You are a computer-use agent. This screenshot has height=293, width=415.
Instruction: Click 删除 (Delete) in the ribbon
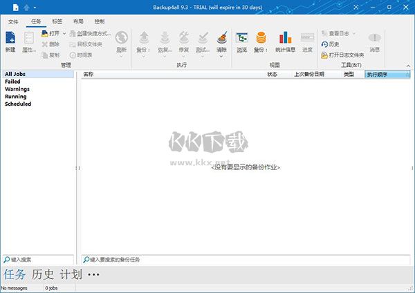pyautogui.click(x=50, y=44)
